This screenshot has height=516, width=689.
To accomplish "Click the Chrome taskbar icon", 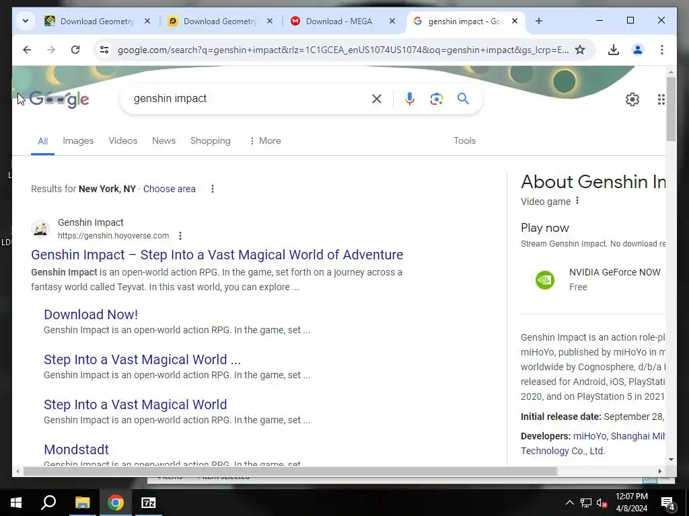I will pyautogui.click(x=116, y=503).
